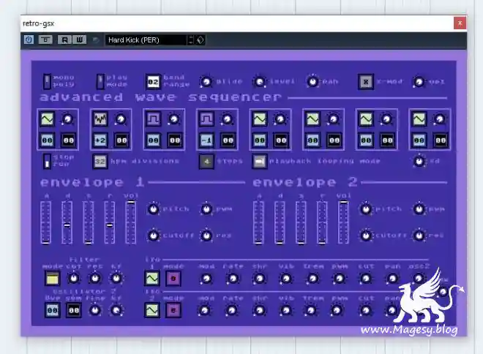The height and width of the screenshot is (354, 483).
Task: Click the envelope 2 pitch knob
Action: click(366, 209)
